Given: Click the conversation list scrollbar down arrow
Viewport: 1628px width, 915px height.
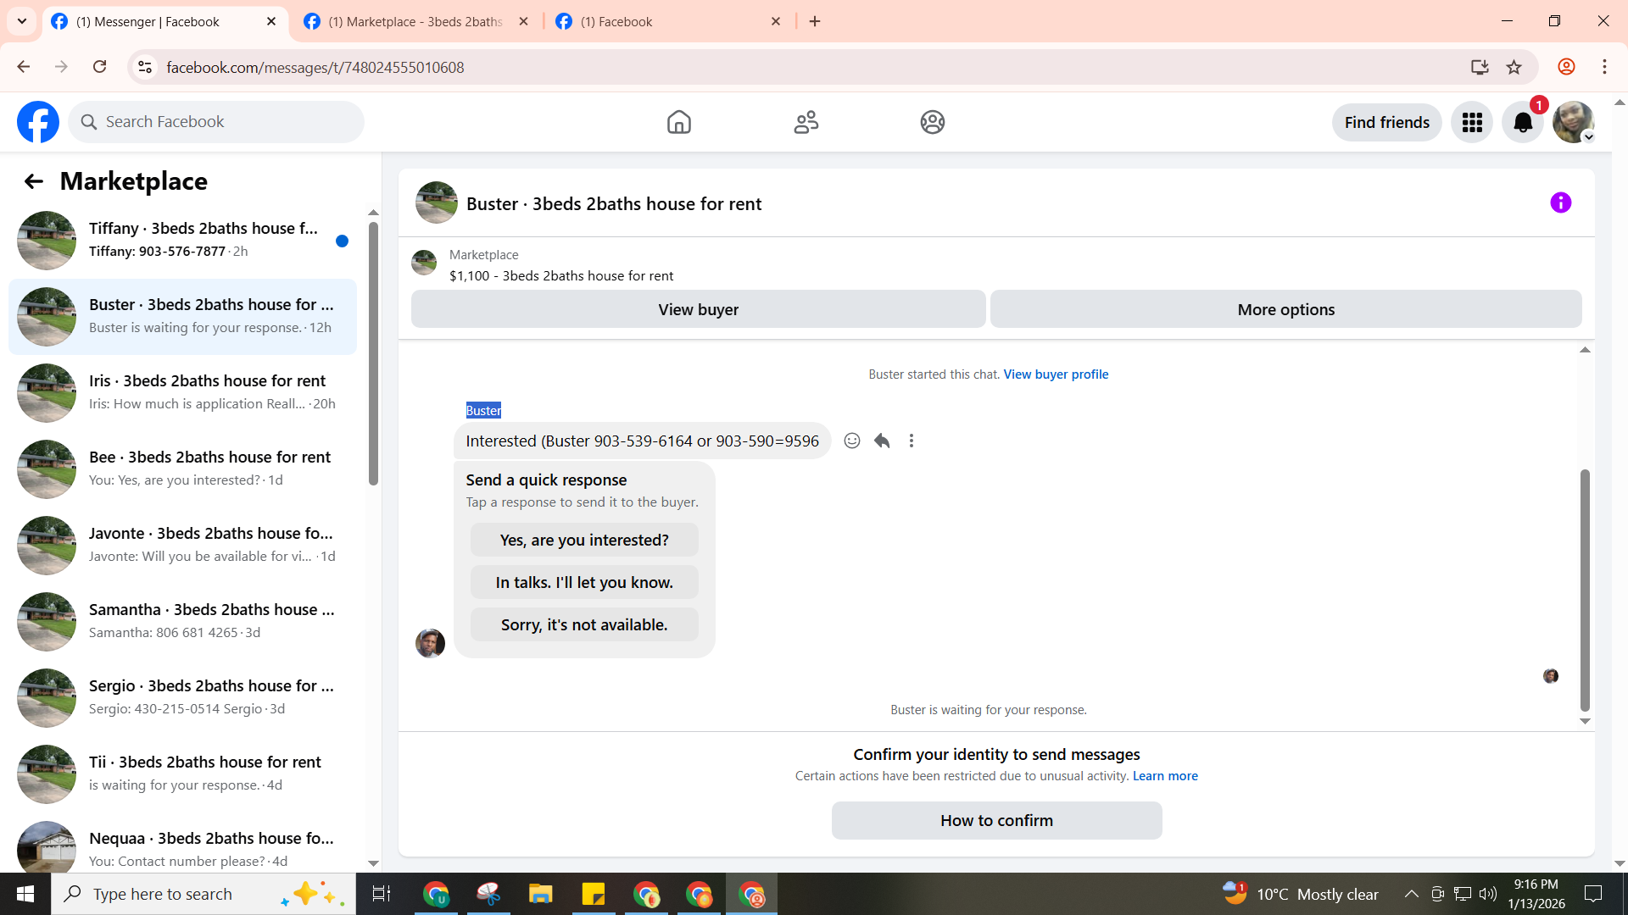Looking at the screenshot, I should 373,863.
